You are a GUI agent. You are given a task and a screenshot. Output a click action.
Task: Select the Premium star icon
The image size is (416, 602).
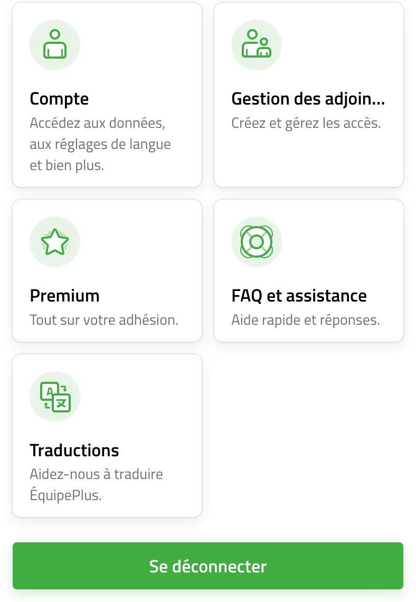tap(55, 241)
